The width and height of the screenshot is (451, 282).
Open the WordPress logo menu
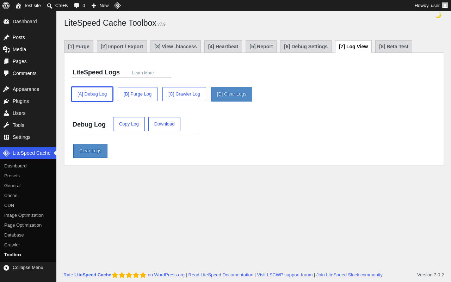[6, 6]
